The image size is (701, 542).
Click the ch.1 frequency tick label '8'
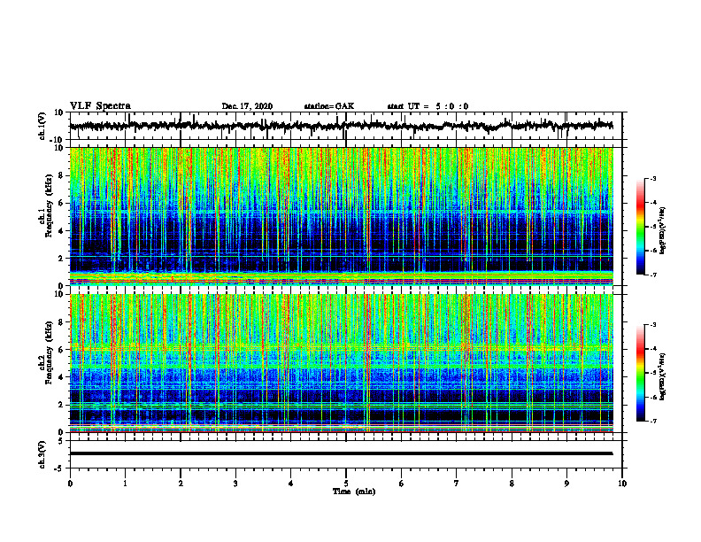click(61, 175)
